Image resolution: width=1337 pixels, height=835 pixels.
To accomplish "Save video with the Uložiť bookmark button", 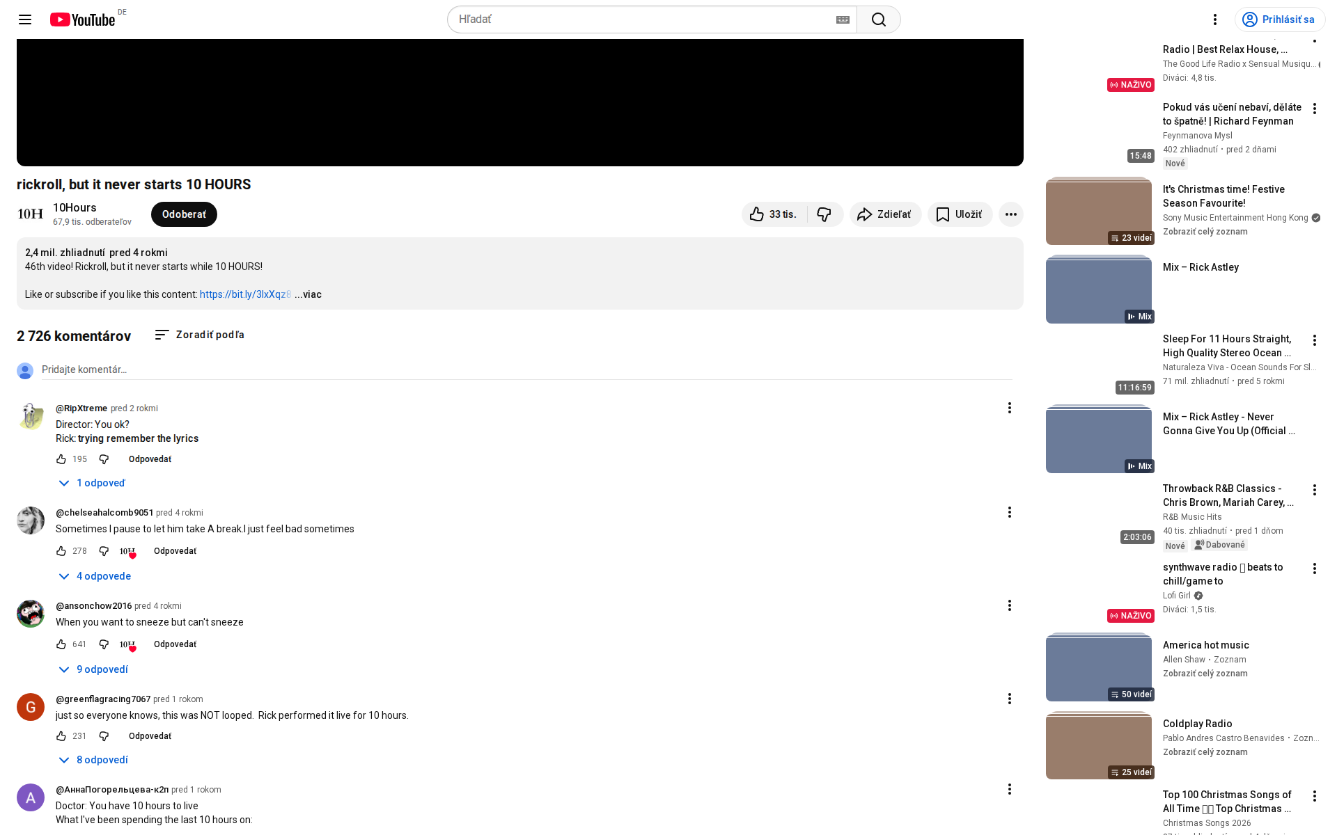I will (x=959, y=214).
